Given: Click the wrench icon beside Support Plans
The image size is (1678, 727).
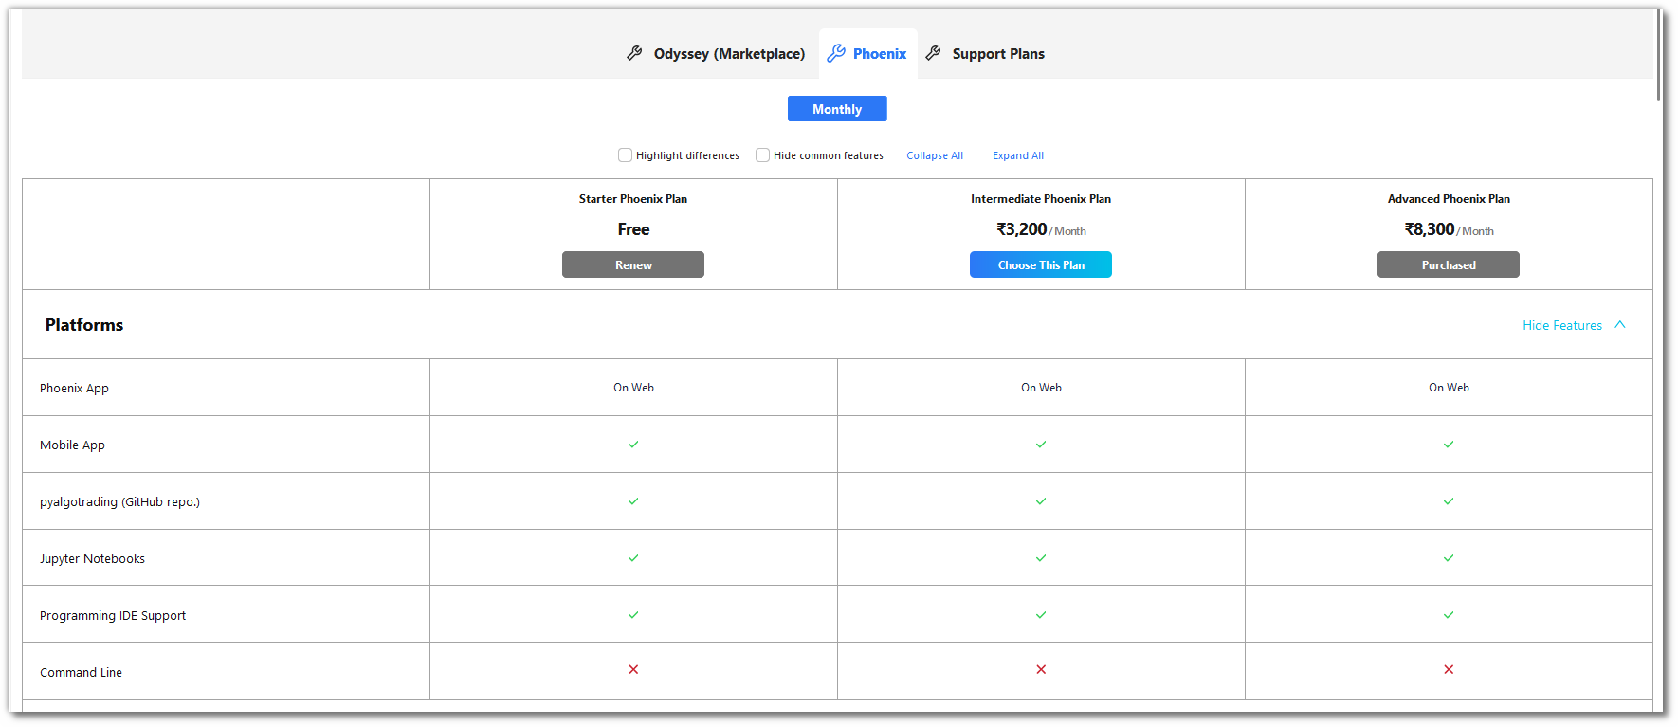Looking at the screenshot, I should [x=933, y=53].
